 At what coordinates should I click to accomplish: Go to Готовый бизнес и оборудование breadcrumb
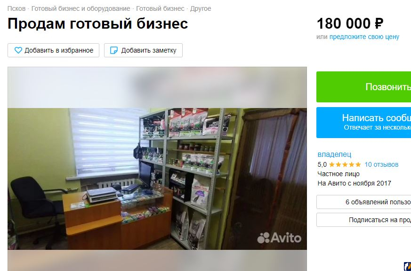(81, 8)
